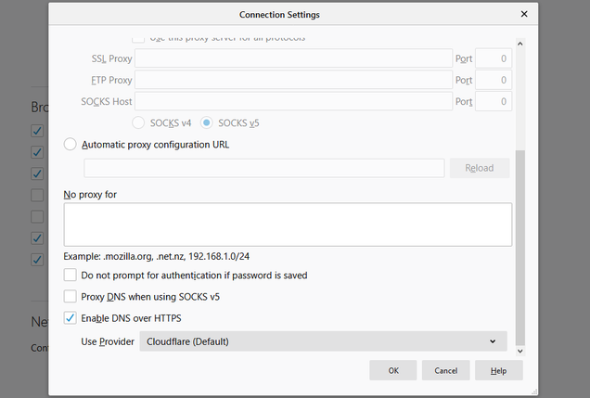Click the scrollbar up arrow
Image resolution: width=590 pixels, height=398 pixels.
point(520,44)
